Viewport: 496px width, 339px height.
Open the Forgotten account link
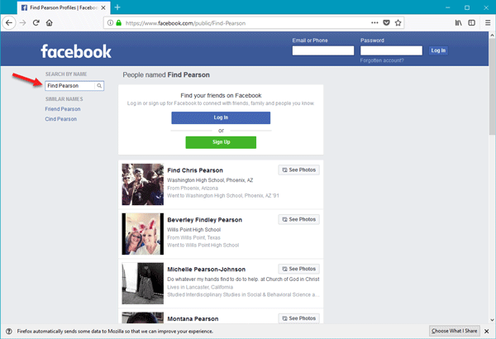[381, 62]
